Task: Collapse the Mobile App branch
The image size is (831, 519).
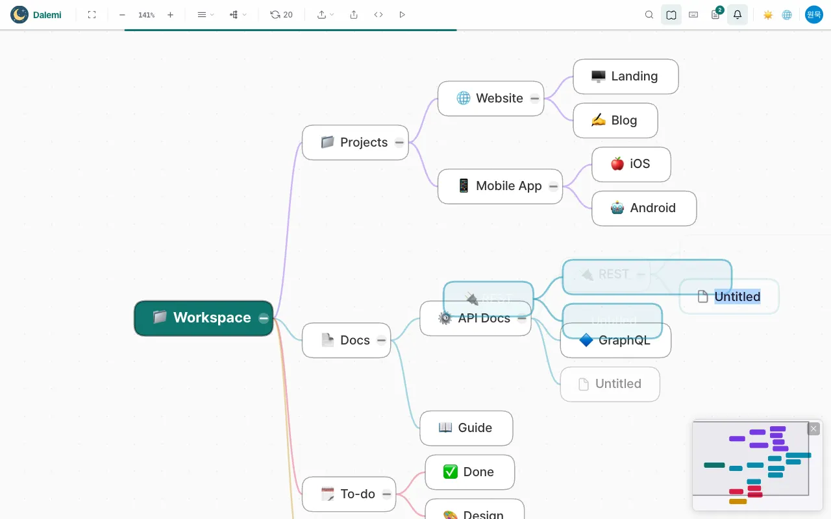Action: 553,186
